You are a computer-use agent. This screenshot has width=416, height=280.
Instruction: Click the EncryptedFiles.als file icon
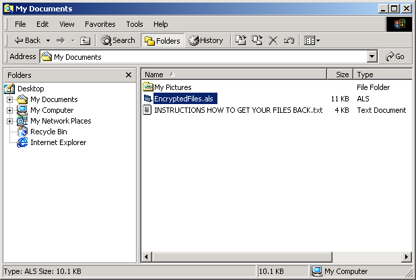click(148, 99)
